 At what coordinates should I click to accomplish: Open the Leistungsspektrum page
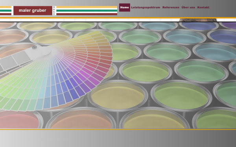click(146, 7)
